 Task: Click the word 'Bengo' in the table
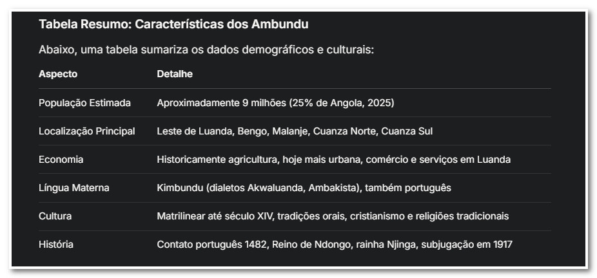(x=251, y=131)
